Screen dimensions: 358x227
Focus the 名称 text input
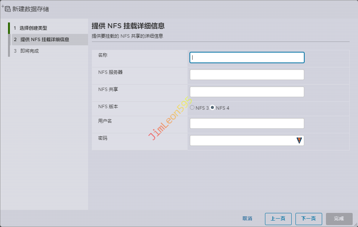247,58
